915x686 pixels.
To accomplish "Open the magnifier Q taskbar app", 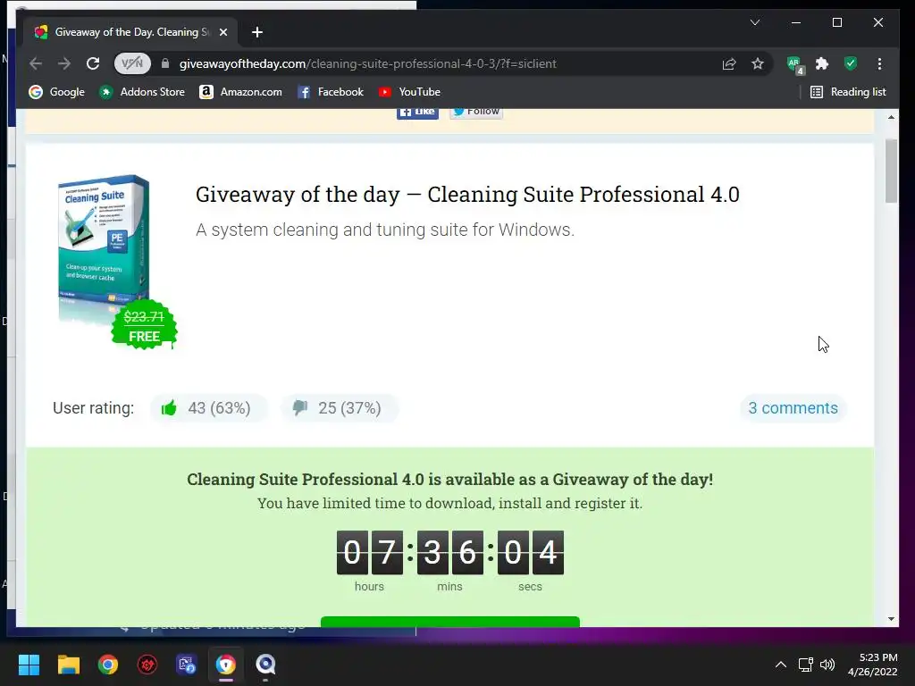I will [x=265, y=665].
